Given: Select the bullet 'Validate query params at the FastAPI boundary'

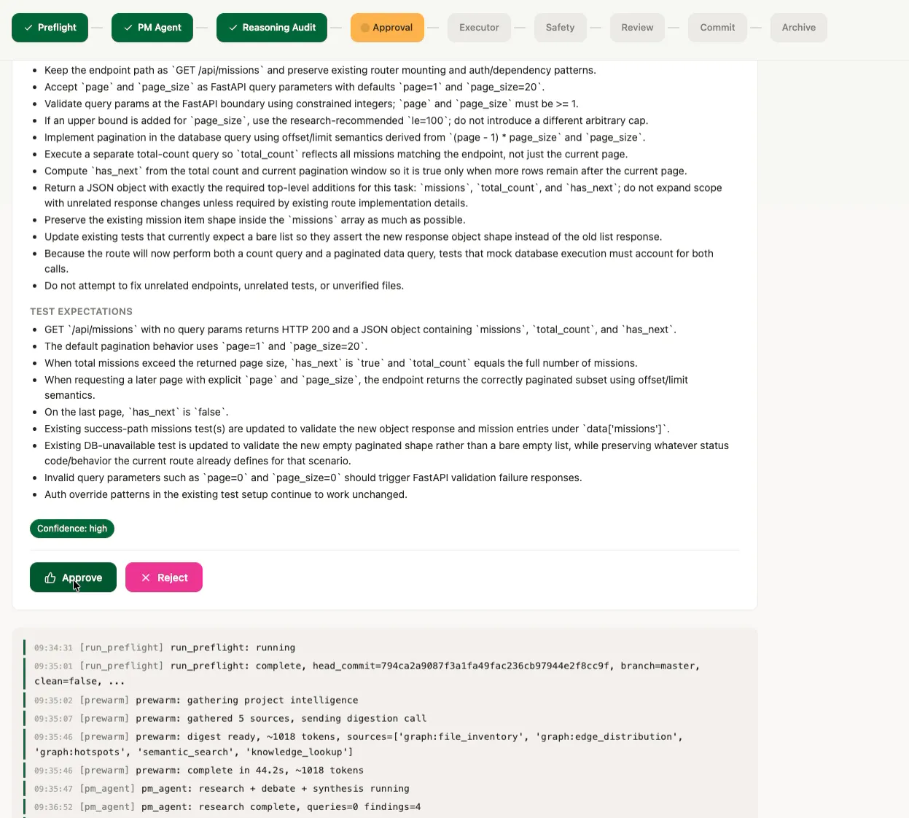Looking at the screenshot, I should click(311, 104).
